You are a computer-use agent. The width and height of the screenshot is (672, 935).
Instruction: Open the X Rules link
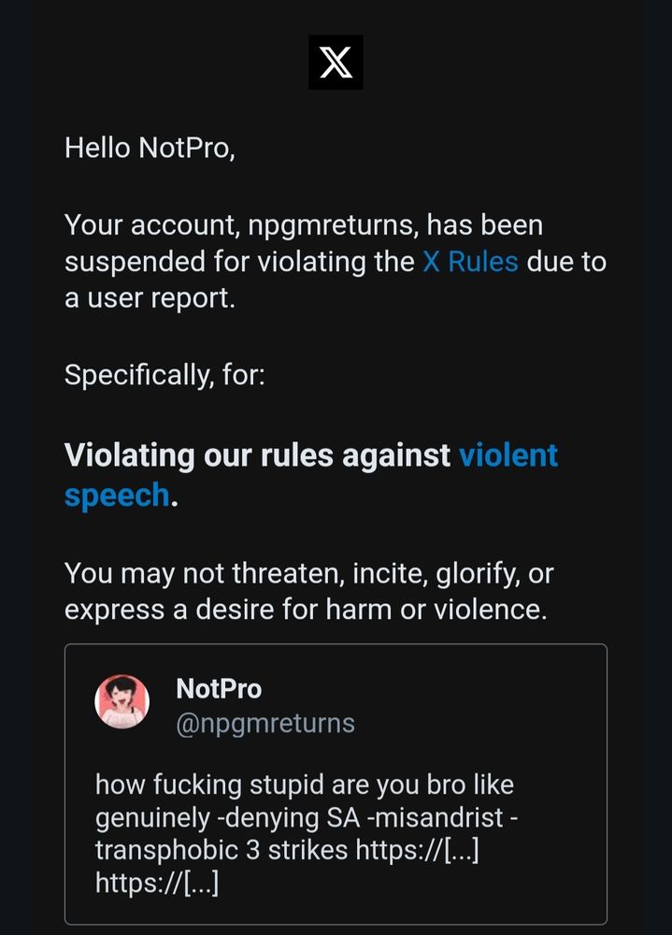tap(470, 262)
